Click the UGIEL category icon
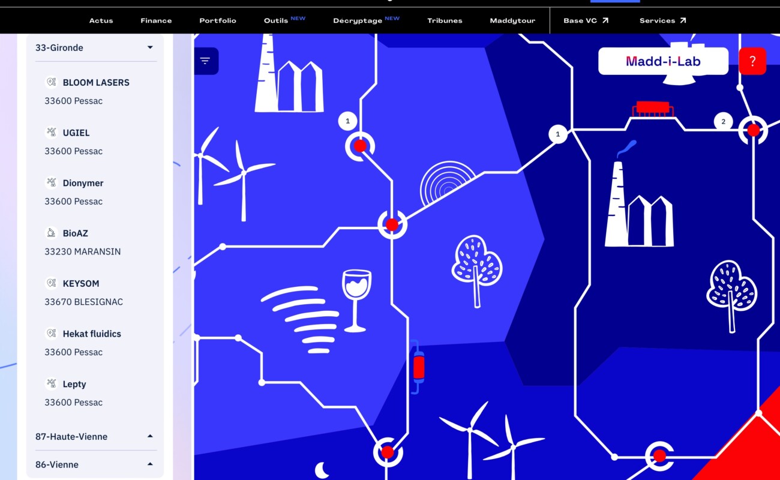The image size is (780, 480). coord(52,133)
